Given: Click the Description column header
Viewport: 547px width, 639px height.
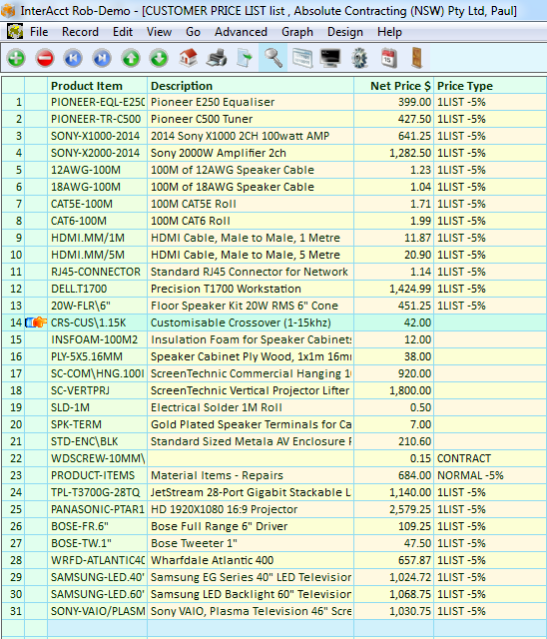Looking at the screenshot, I should point(251,86).
